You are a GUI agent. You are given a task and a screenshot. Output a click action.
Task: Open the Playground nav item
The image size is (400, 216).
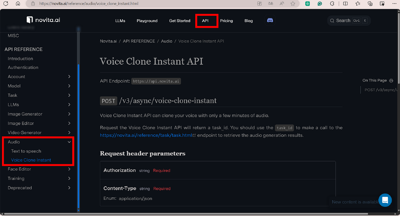(x=147, y=21)
